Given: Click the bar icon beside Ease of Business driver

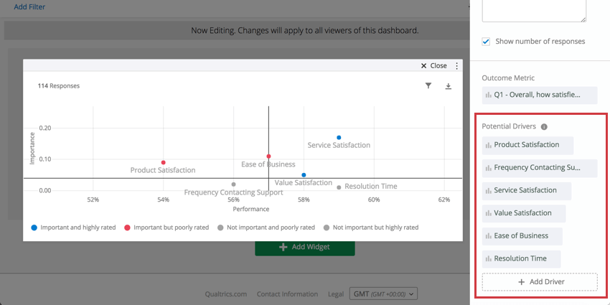Looking at the screenshot, I should coord(488,236).
